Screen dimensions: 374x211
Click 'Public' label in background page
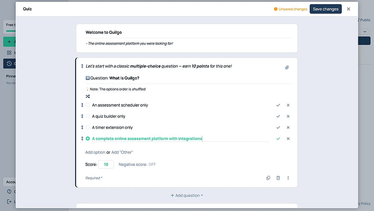pos(365,20)
